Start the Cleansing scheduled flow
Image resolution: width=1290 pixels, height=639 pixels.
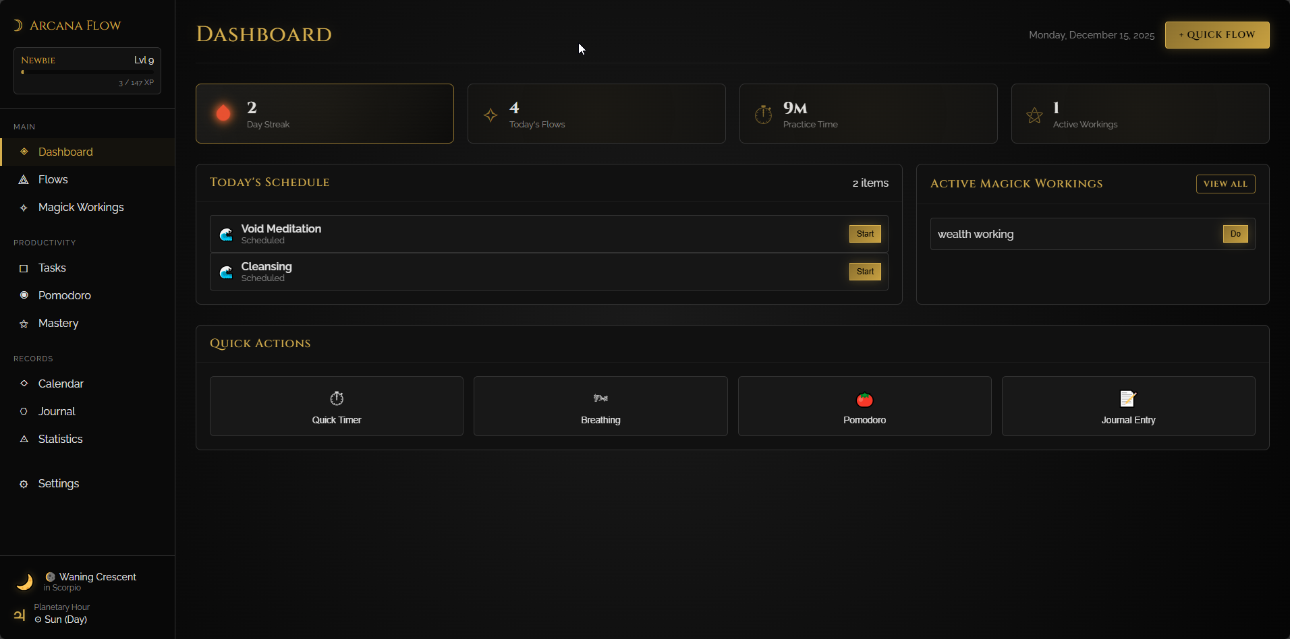tap(864, 272)
